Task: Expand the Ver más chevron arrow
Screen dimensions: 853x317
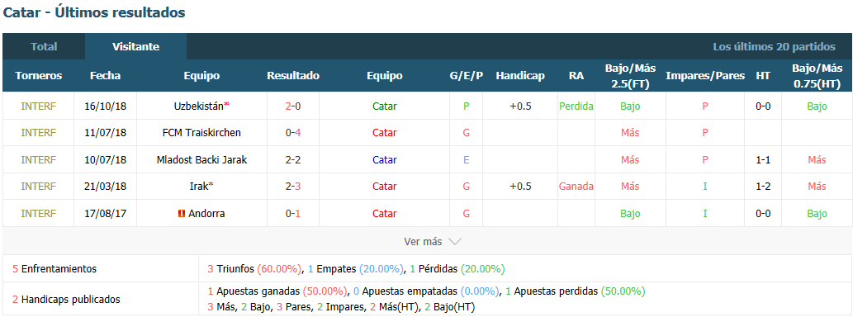Action: pyautogui.click(x=455, y=241)
